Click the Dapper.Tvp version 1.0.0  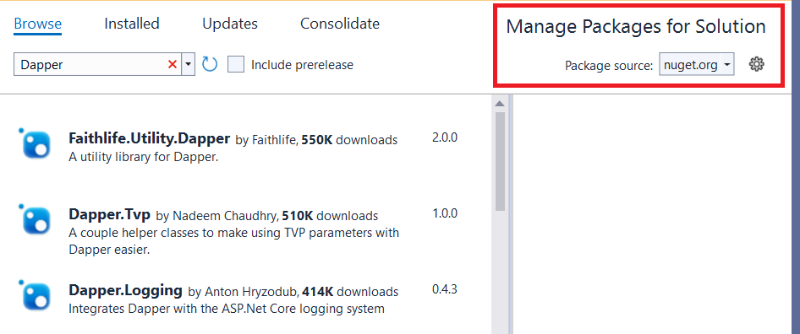[445, 213]
